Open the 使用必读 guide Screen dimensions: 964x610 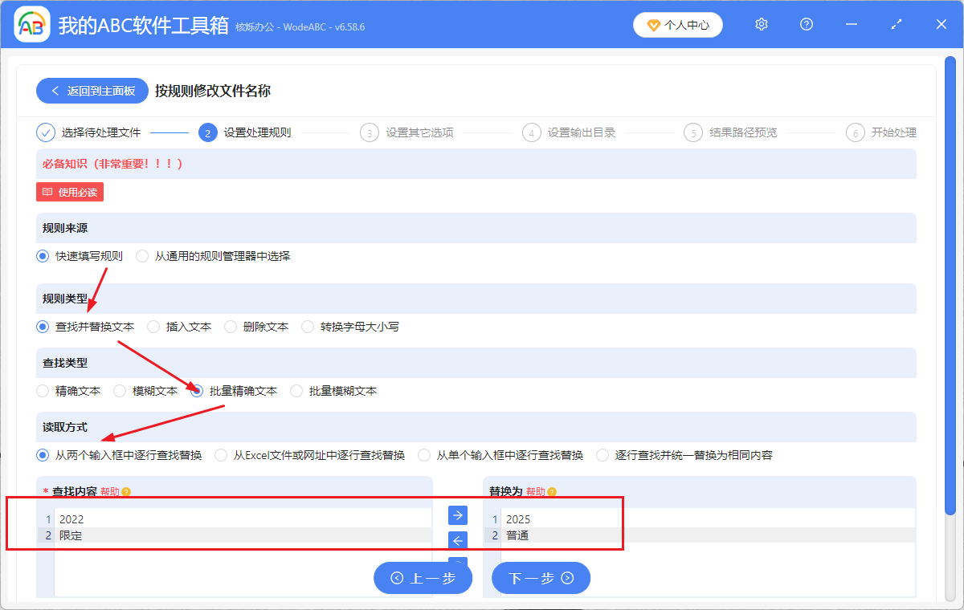click(x=69, y=192)
